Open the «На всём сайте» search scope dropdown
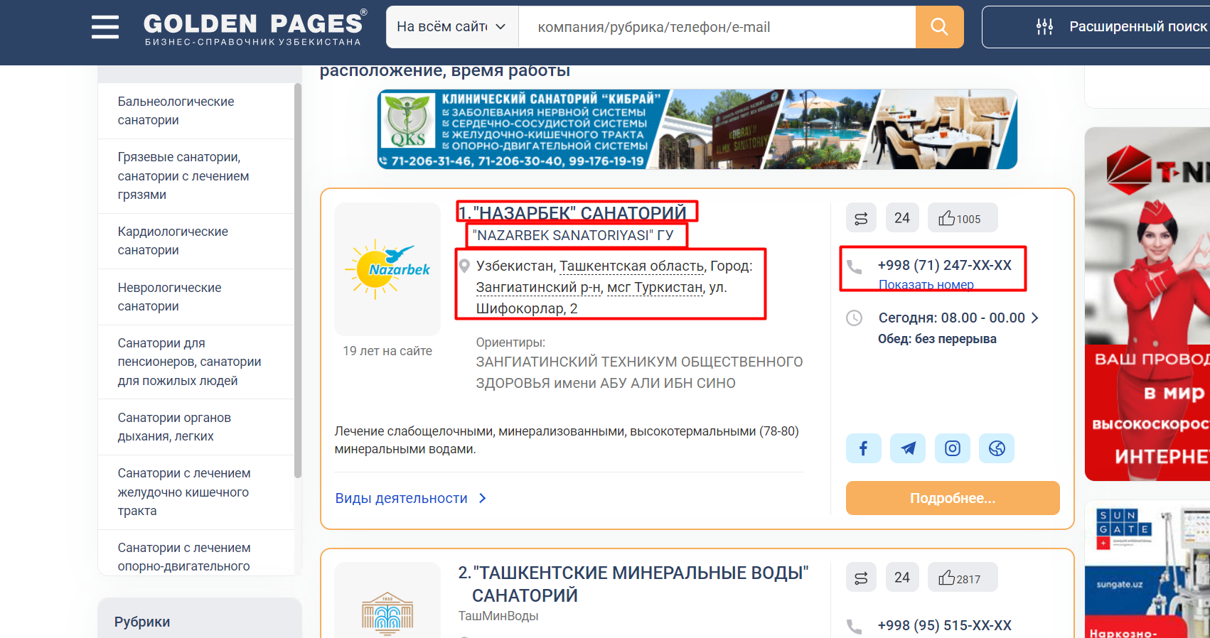This screenshot has width=1210, height=638. coord(452,27)
